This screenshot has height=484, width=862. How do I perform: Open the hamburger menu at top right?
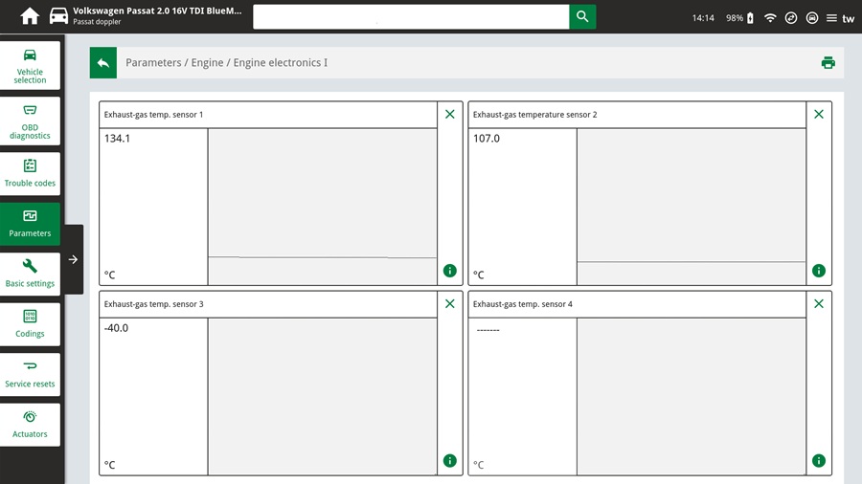pyautogui.click(x=830, y=18)
